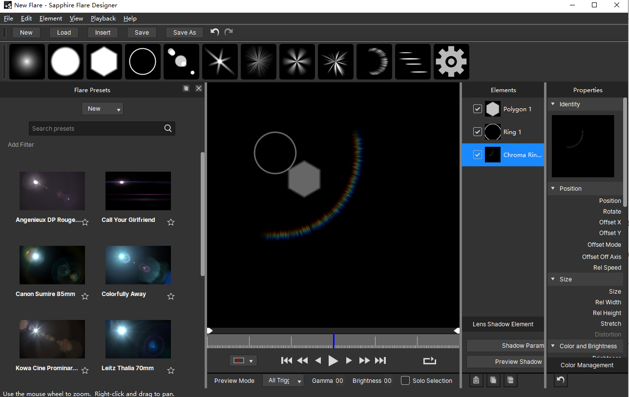
Task: Duplicate the selected element
Action: click(493, 380)
